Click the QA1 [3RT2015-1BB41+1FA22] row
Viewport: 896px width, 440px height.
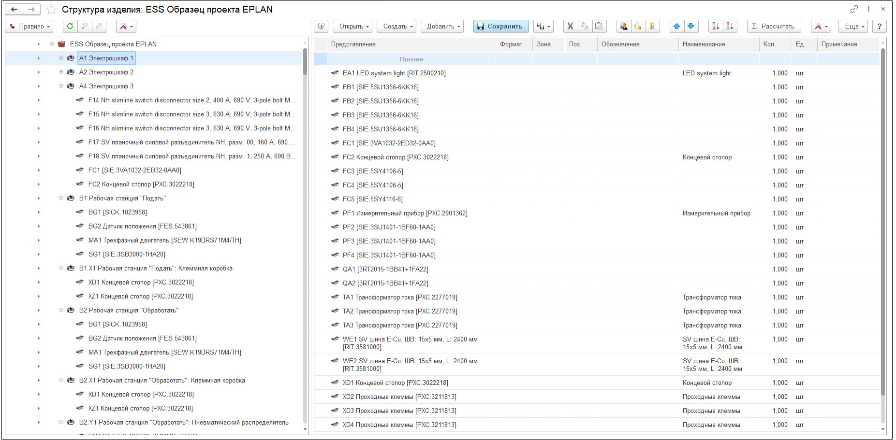coord(597,270)
